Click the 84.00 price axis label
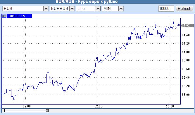Image resolution: width=195 pixels, height=115 pixels. pyautogui.click(x=186, y=52)
